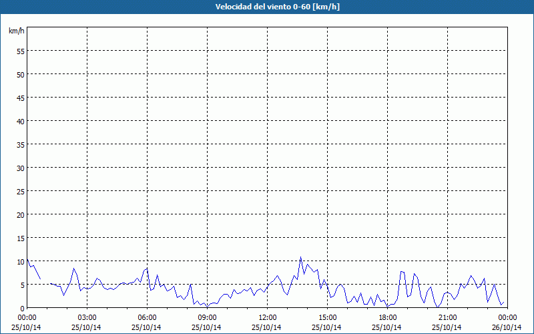Click the 03:00 time label
The width and height of the screenshot is (534, 334).
87,318
